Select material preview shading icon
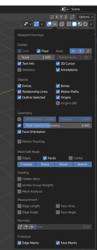97x250 pixels. point(80,24)
